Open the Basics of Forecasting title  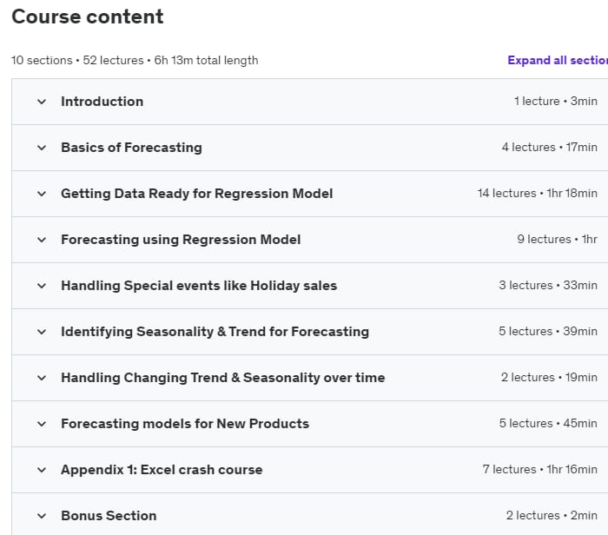131,148
